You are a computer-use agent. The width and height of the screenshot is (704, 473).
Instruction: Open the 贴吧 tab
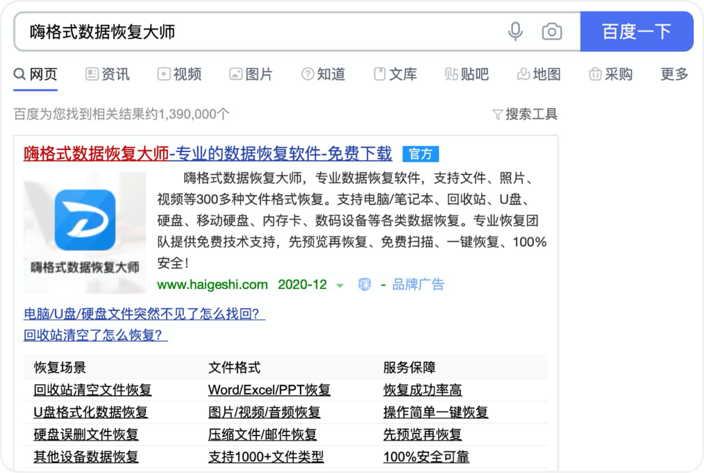467,74
